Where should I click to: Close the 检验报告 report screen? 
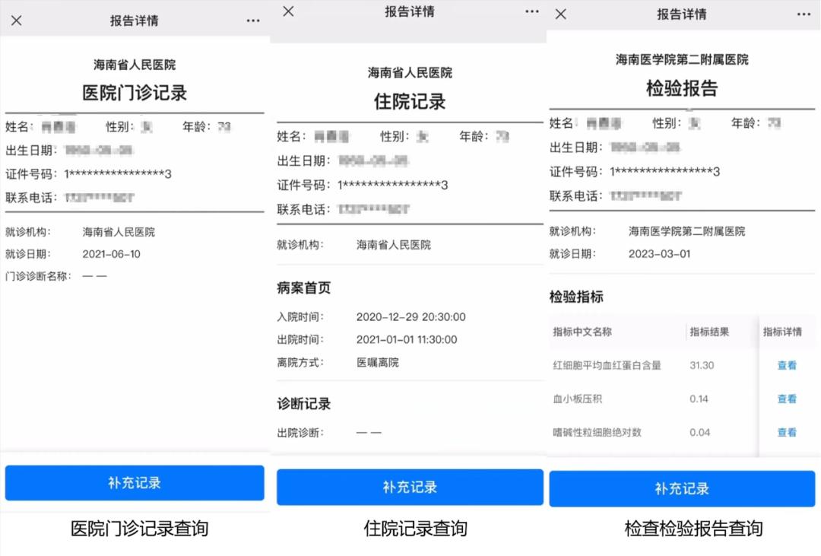coord(561,14)
